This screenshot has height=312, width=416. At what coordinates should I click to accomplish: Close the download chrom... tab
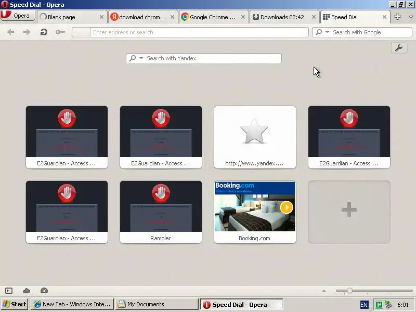[172, 17]
